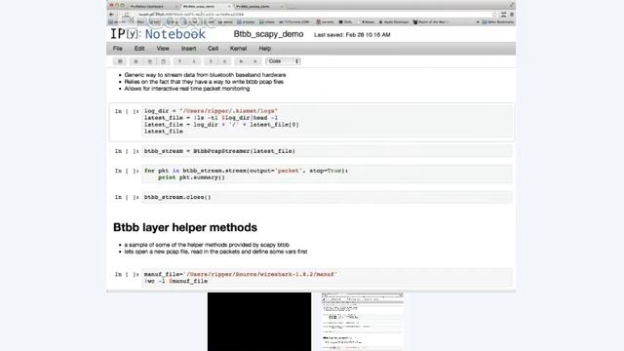The height and width of the screenshot is (351, 624).
Task: Open the document thumbnail beside the black thumbnail
Action: pos(362,322)
